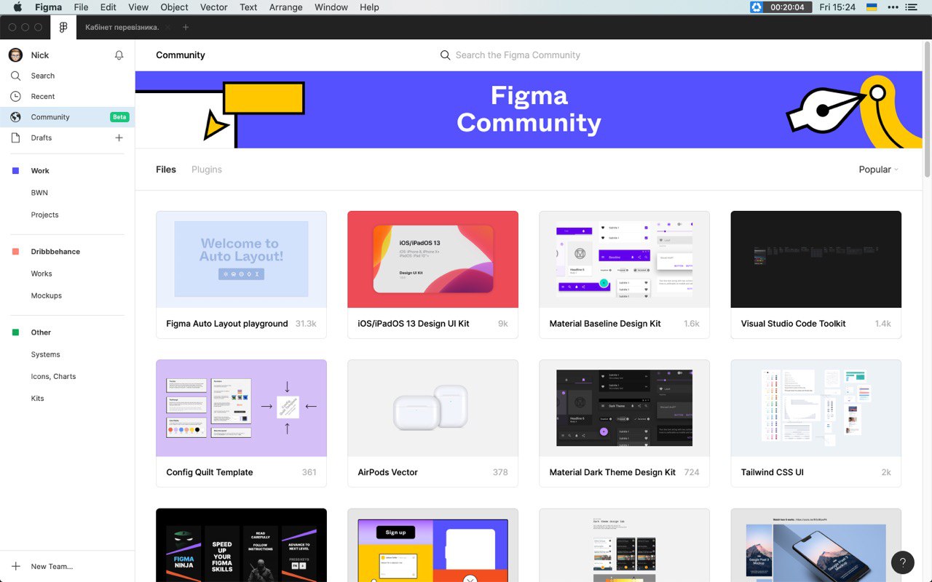Click the Apple menu icon
The width and height of the screenshot is (932, 582).
(x=17, y=7)
